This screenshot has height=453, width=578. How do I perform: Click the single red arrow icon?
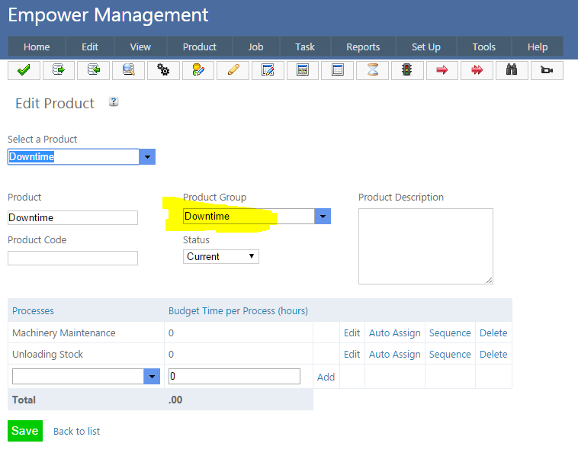442,70
